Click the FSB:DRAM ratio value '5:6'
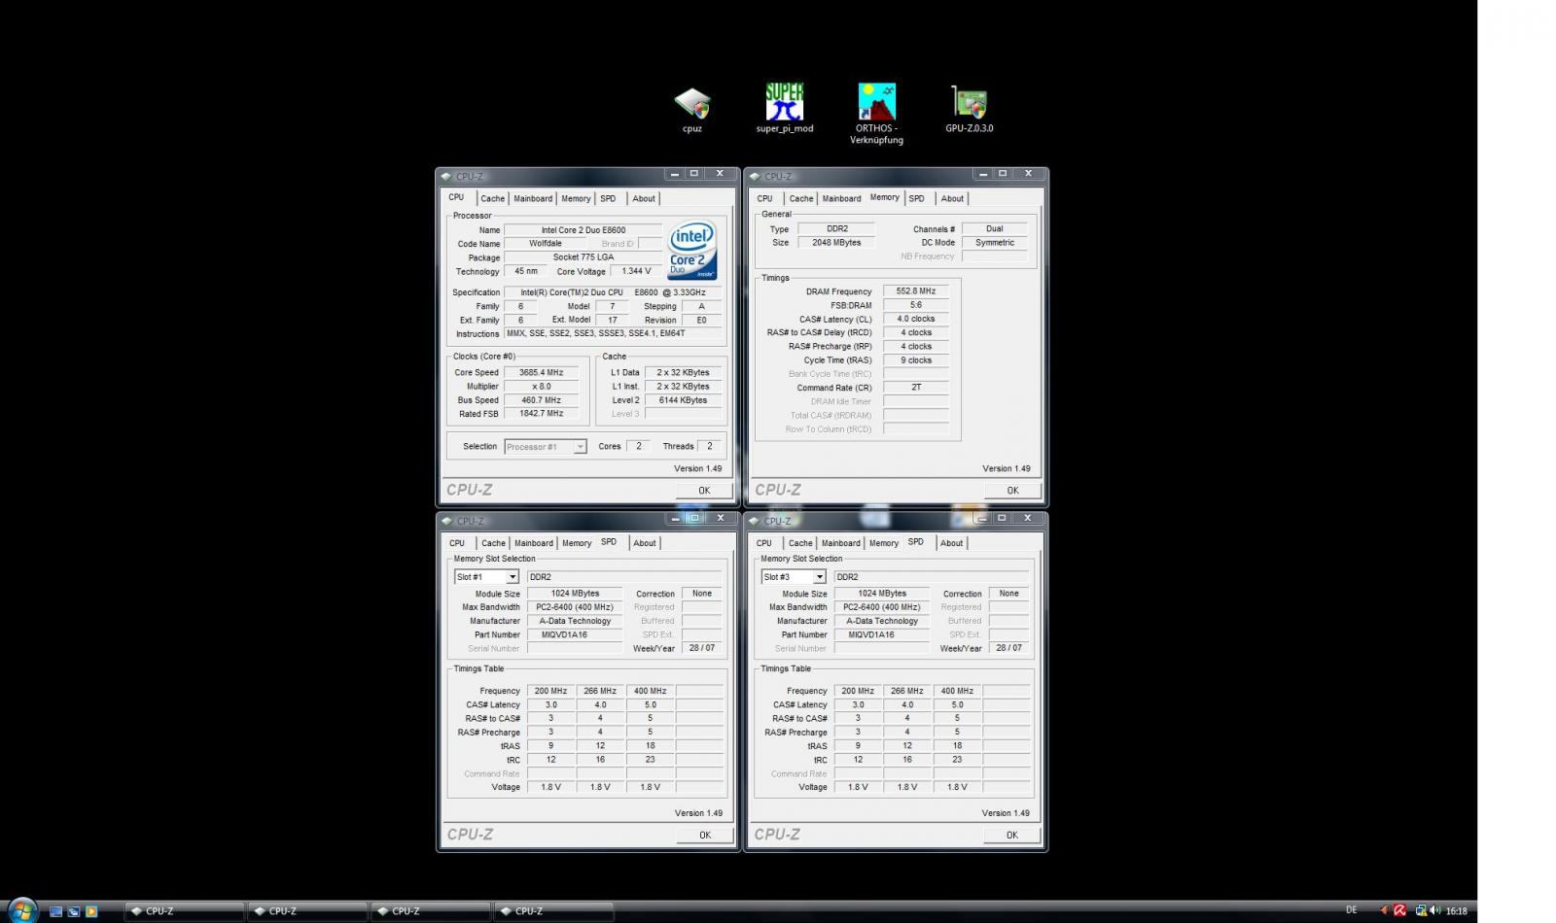The height and width of the screenshot is (923, 1556). tap(916, 305)
